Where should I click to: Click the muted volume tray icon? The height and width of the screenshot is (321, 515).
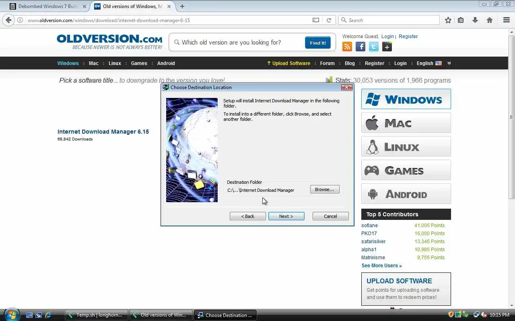coord(484,315)
